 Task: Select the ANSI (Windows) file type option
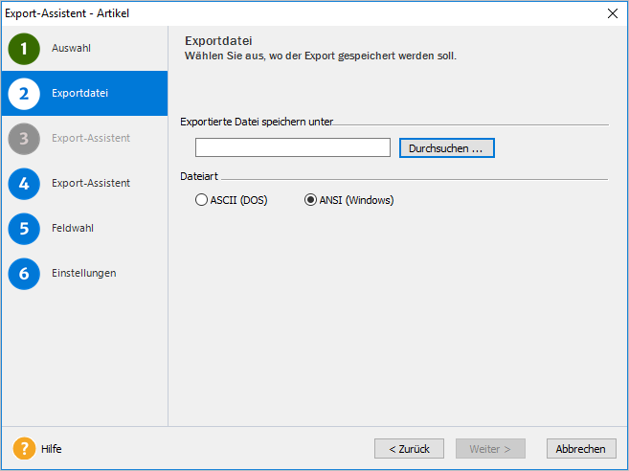349,200
